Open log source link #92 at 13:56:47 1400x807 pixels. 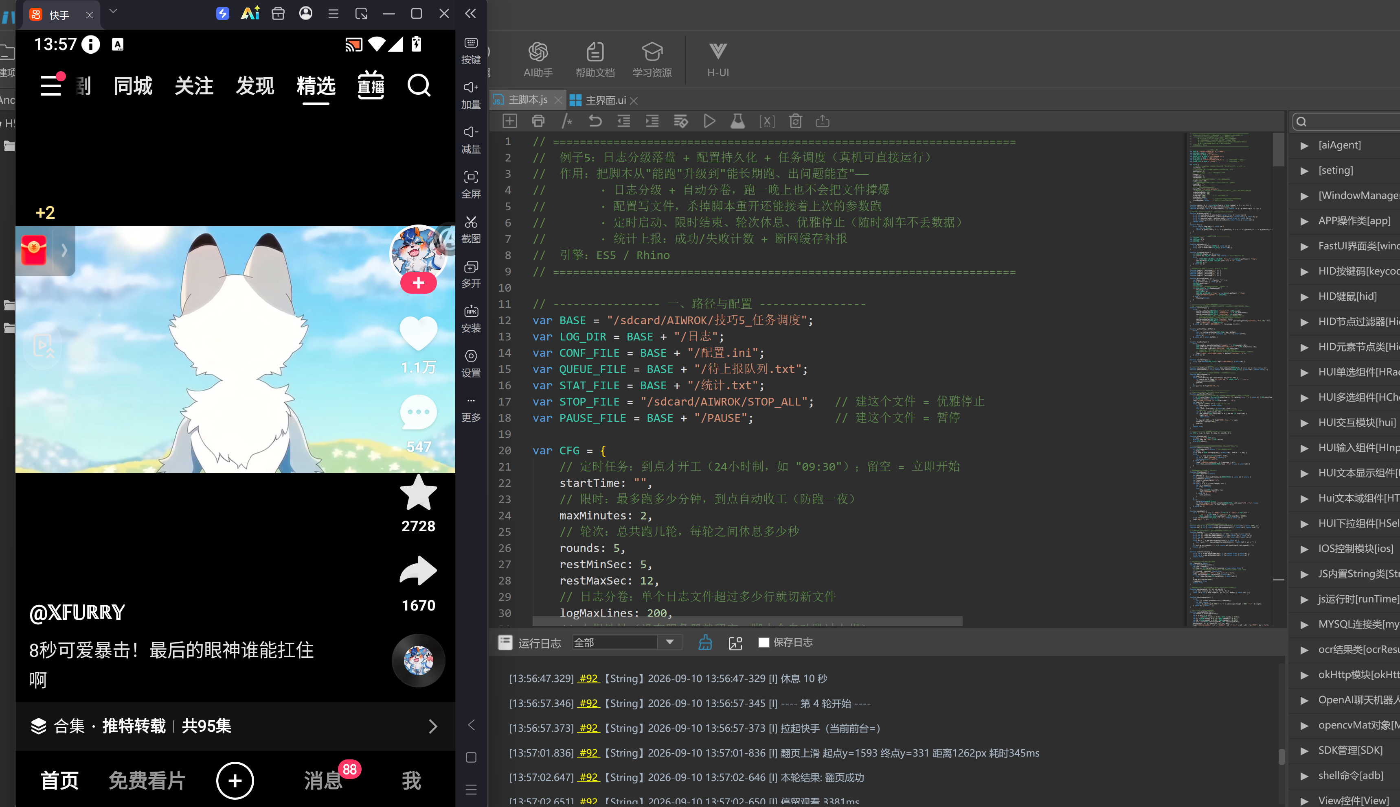pyautogui.click(x=588, y=678)
